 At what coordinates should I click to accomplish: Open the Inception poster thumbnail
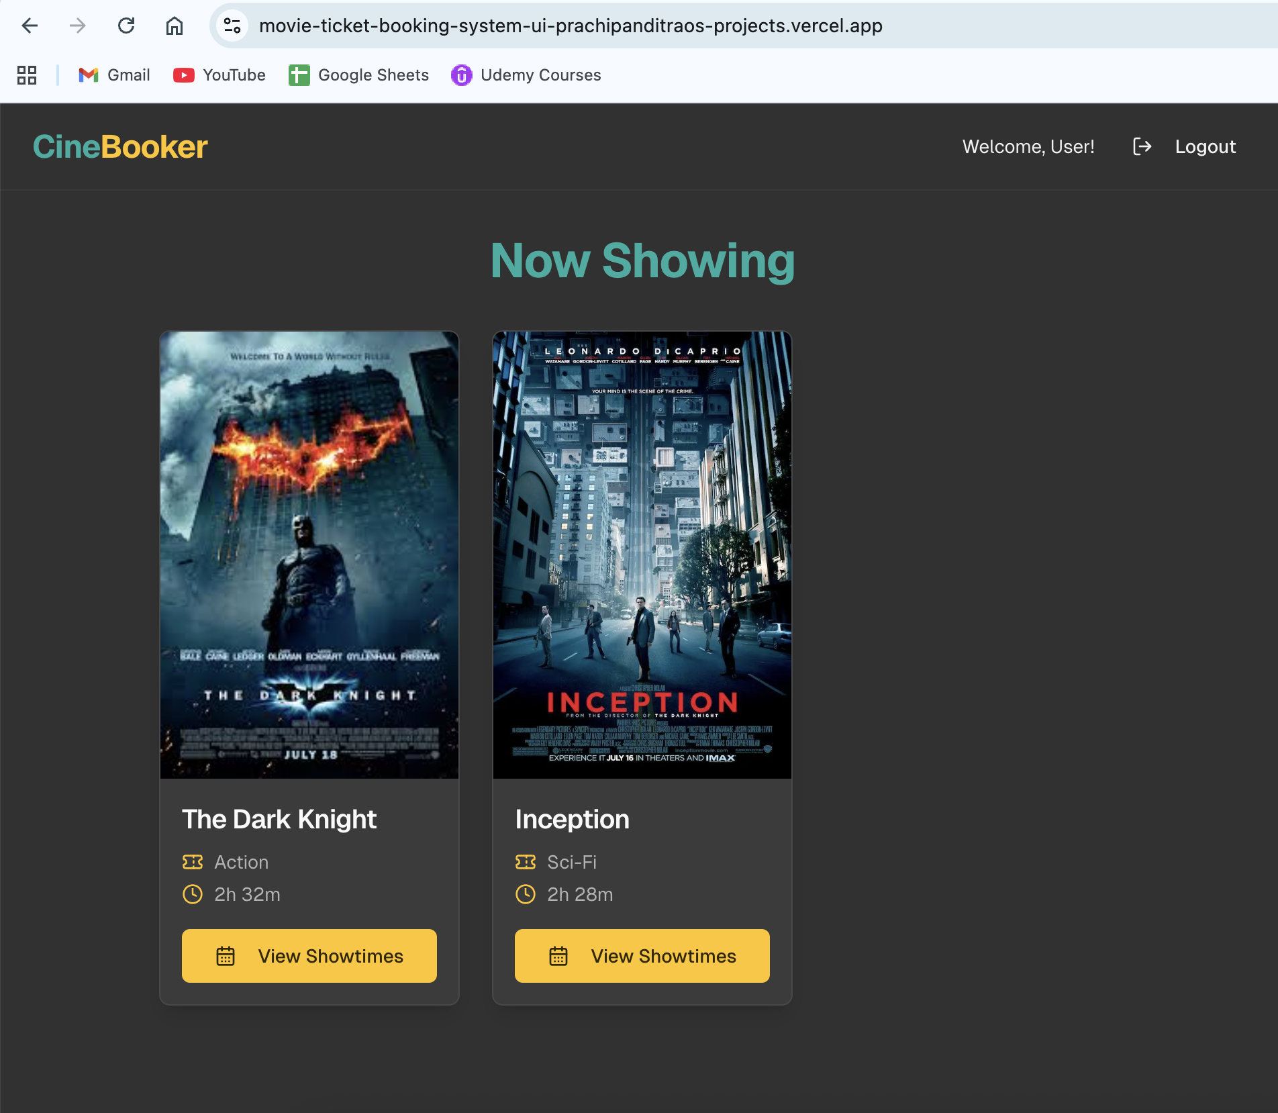(x=642, y=555)
